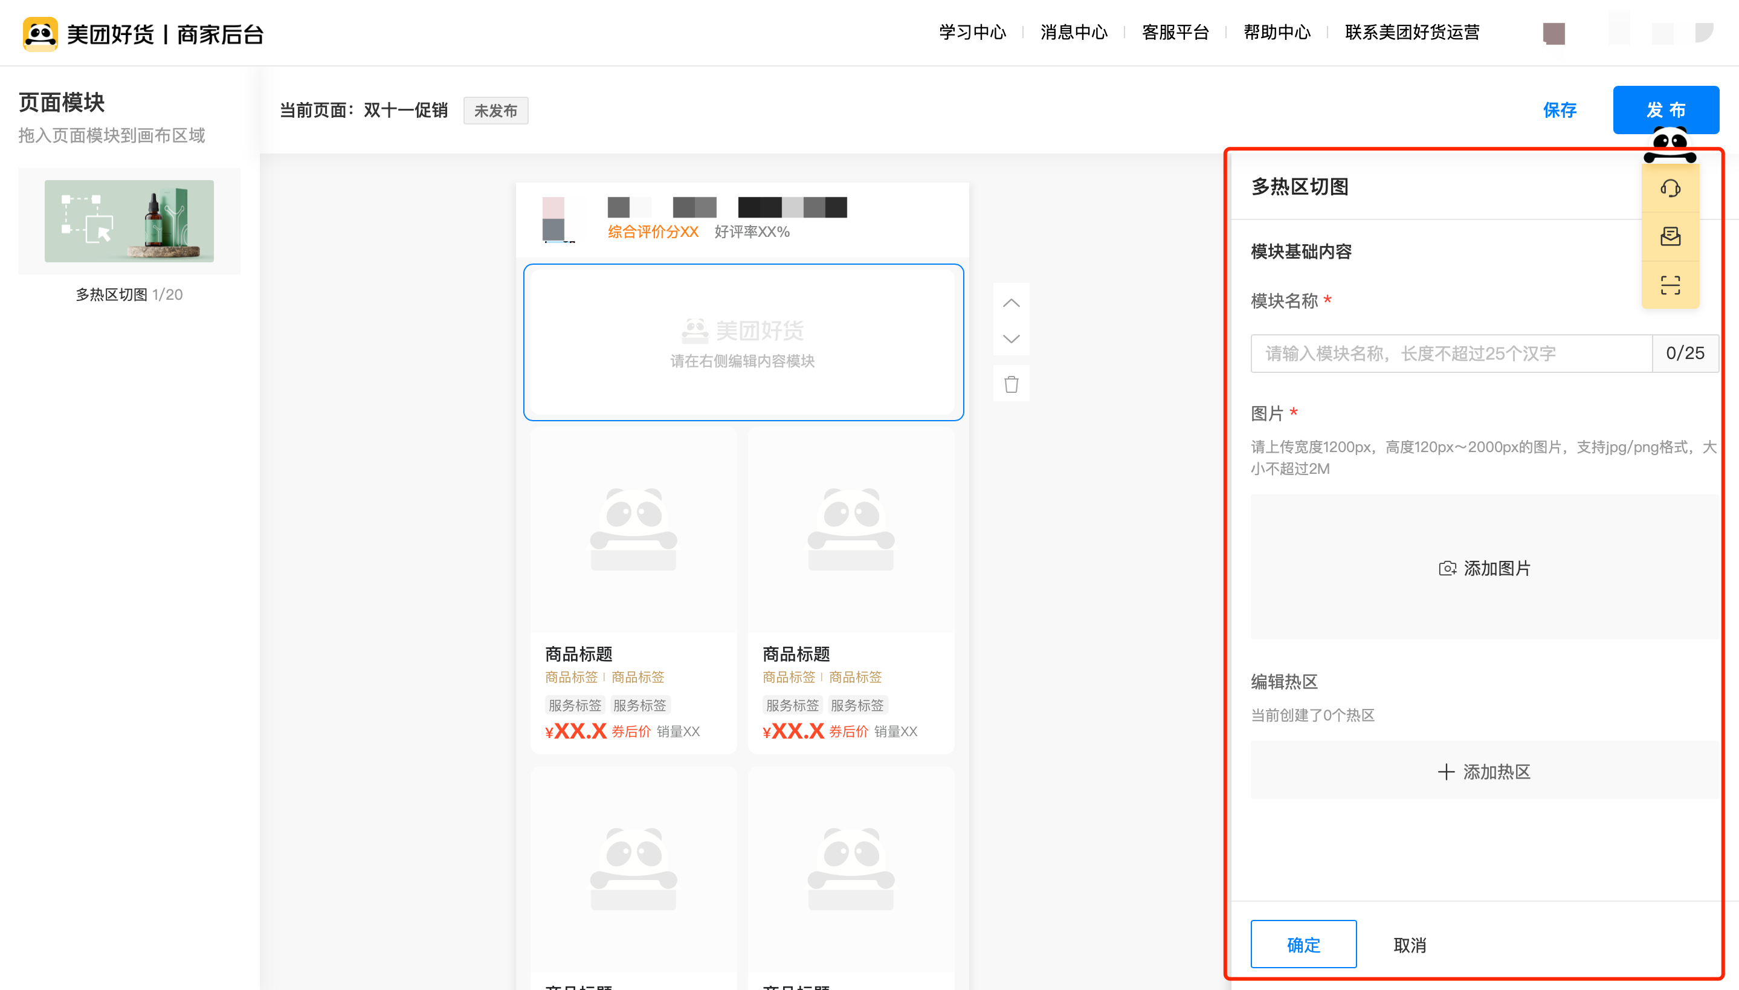The width and height of the screenshot is (1739, 990).
Task: Click the scan frame icon in yellow sidebar
Action: pyautogui.click(x=1670, y=285)
